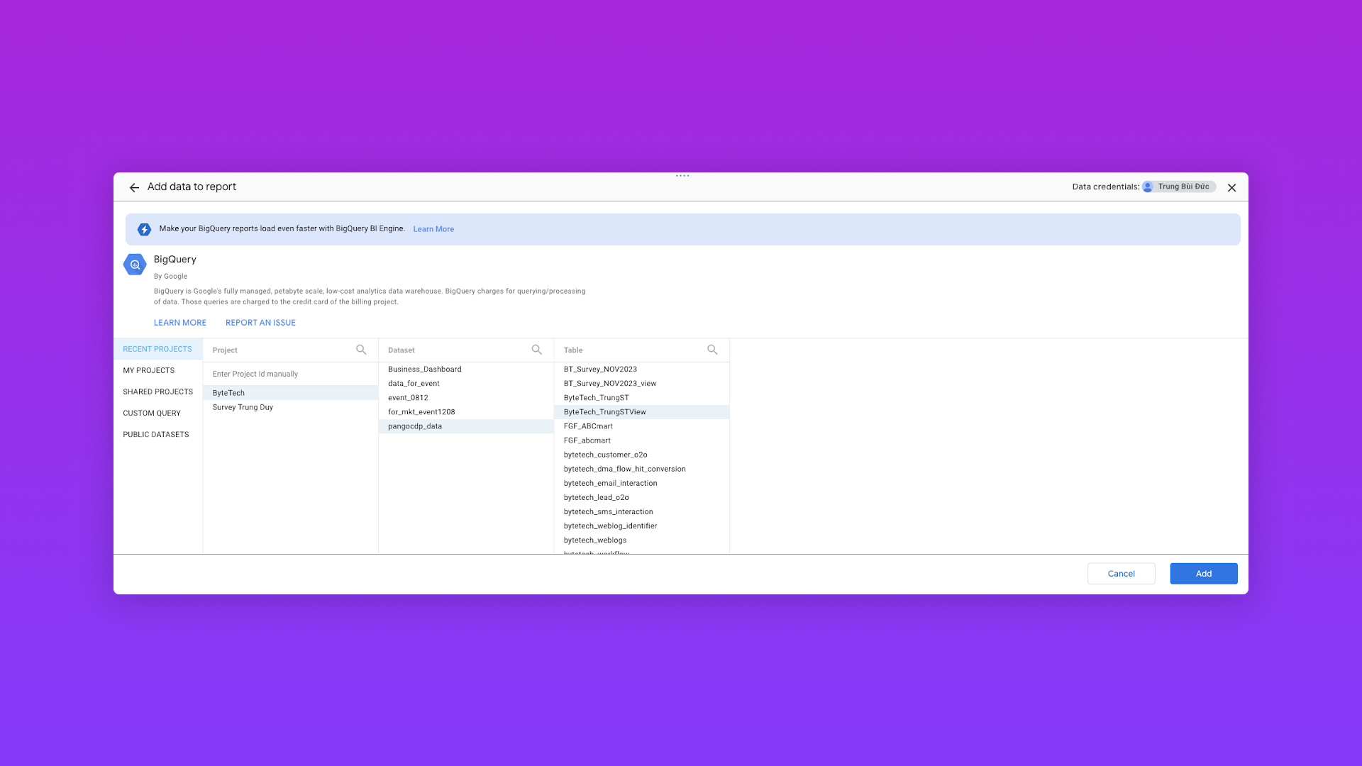Screen dimensions: 1362x766
Task: Open the REPORT AN ISSUE link
Action: [260, 323]
